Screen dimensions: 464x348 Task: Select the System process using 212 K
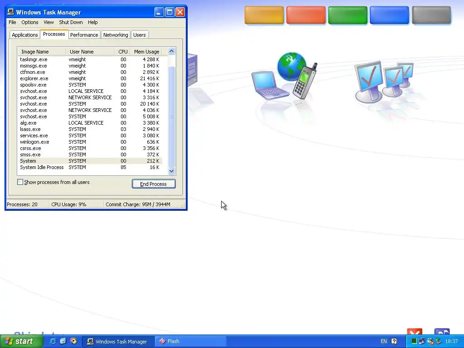tap(90, 161)
